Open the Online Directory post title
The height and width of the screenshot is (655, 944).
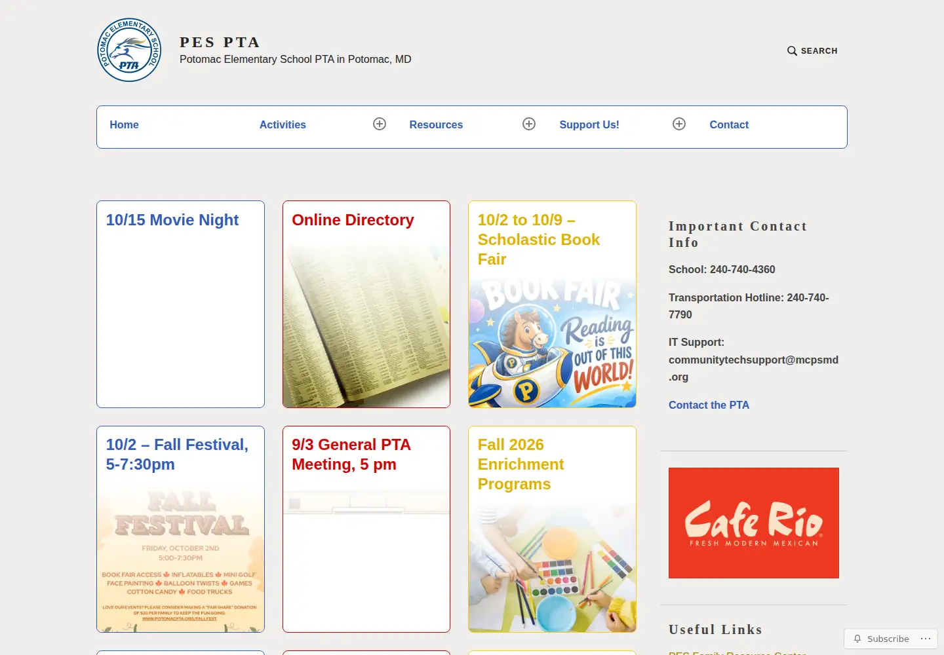353,220
